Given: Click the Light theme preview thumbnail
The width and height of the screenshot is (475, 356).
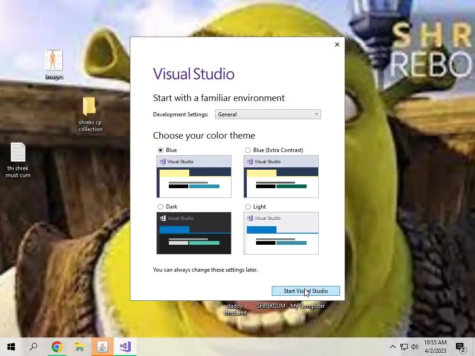Looking at the screenshot, I should [x=281, y=233].
